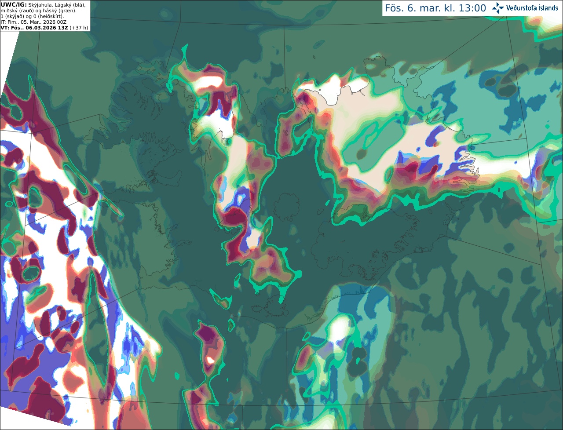Click the 'Skýjahula. Lágský (blá),' legend text
Image resolution: width=563 pixels, height=430 pixels.
[57, 4]
